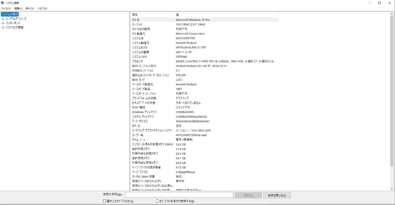Select サポートされていません value

pyautogui.click(x=188, y=103)
